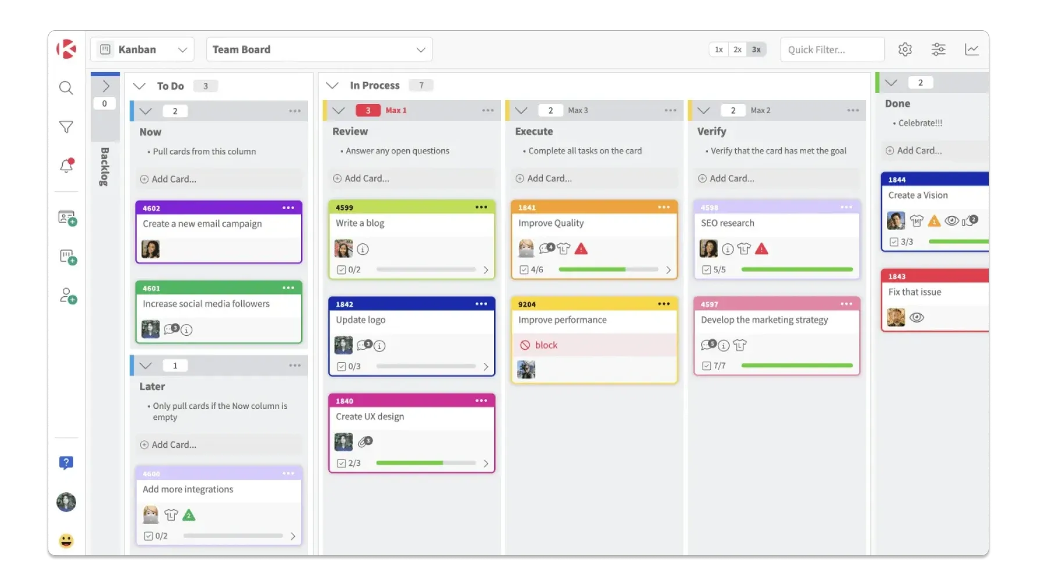The width and height of the screenshot is (1037, 586).
Task: Toggle the 0/3 task checkbox on Update logo
Action: [342, 366]
